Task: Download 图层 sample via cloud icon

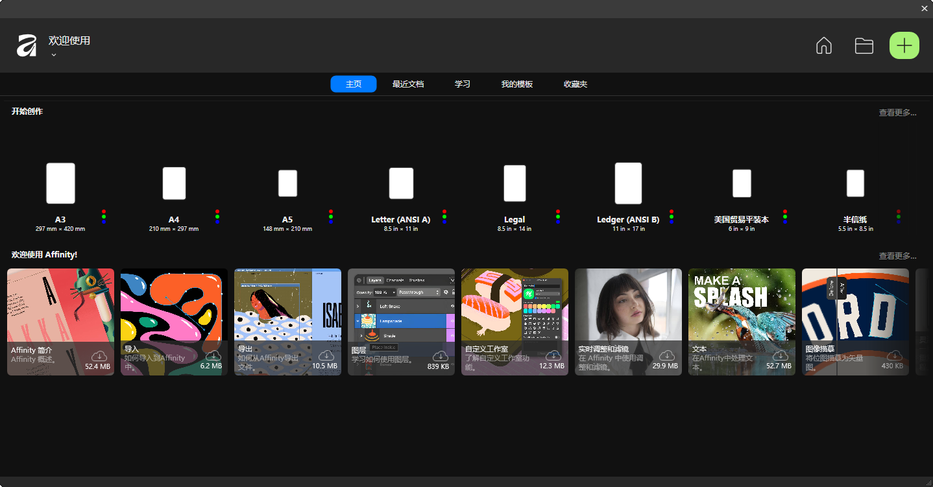Action: (x=441, y=355)
